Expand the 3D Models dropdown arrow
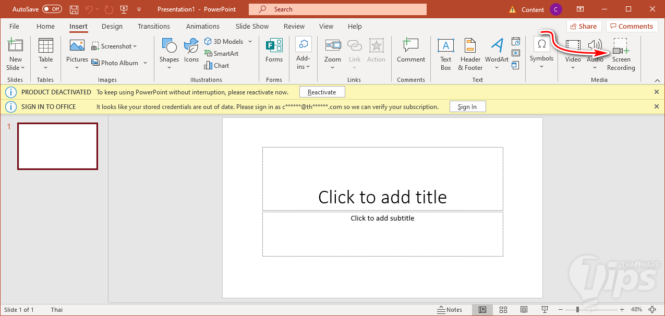Image resolution: width=665 pixels, height=316 pixels. point(250,42)
